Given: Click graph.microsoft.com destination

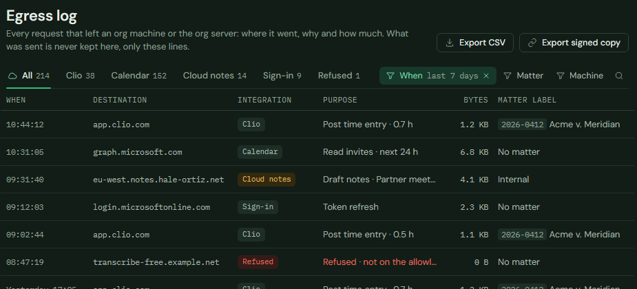Looking at the screenshot, I should [x=137, y=152].
